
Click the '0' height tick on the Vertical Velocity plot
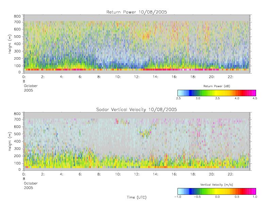(20, 170)
